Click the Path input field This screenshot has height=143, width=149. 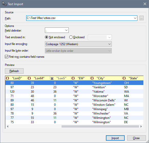tap(80, 18)
